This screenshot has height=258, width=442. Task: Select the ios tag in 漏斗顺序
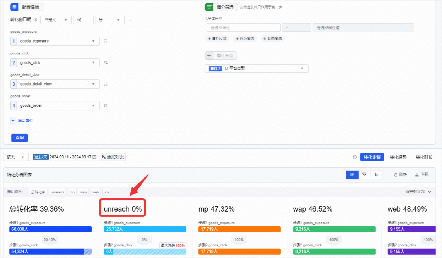107,192
